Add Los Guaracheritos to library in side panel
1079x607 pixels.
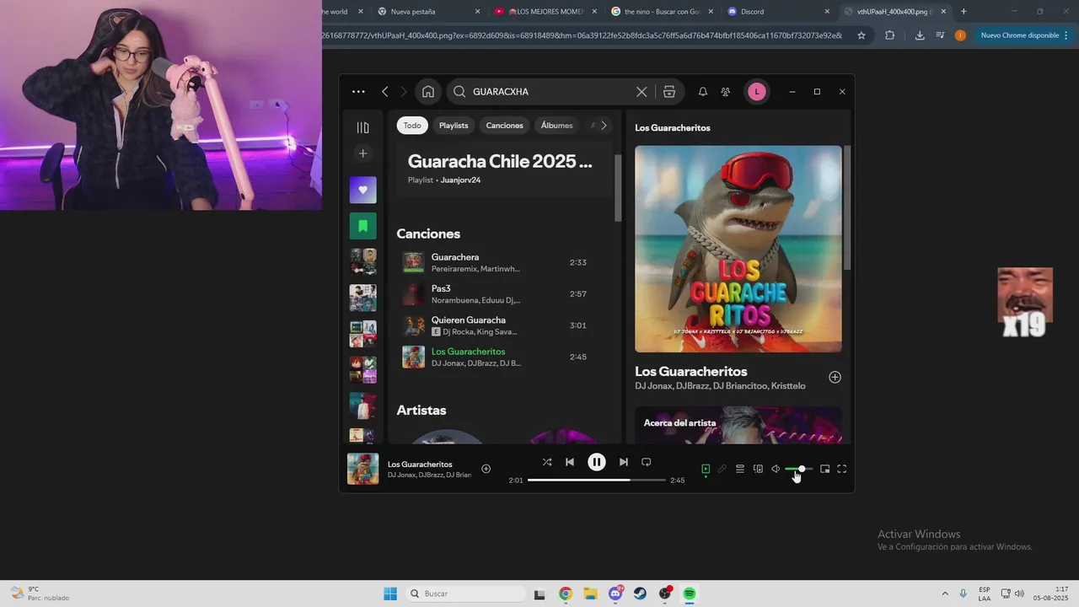click(835, 377)
